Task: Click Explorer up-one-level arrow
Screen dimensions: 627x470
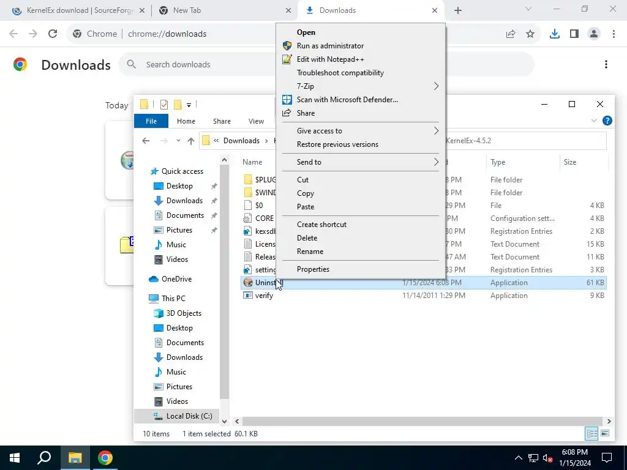Action: point(191,141)
